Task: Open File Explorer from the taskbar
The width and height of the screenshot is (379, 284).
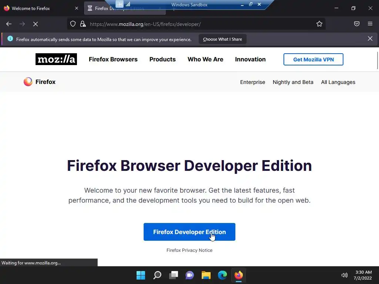Action: (206, 275)
